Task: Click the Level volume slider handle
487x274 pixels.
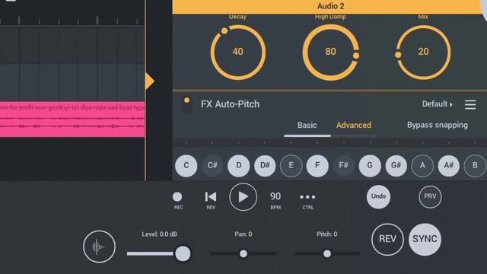Action: [x=183, y=253]
